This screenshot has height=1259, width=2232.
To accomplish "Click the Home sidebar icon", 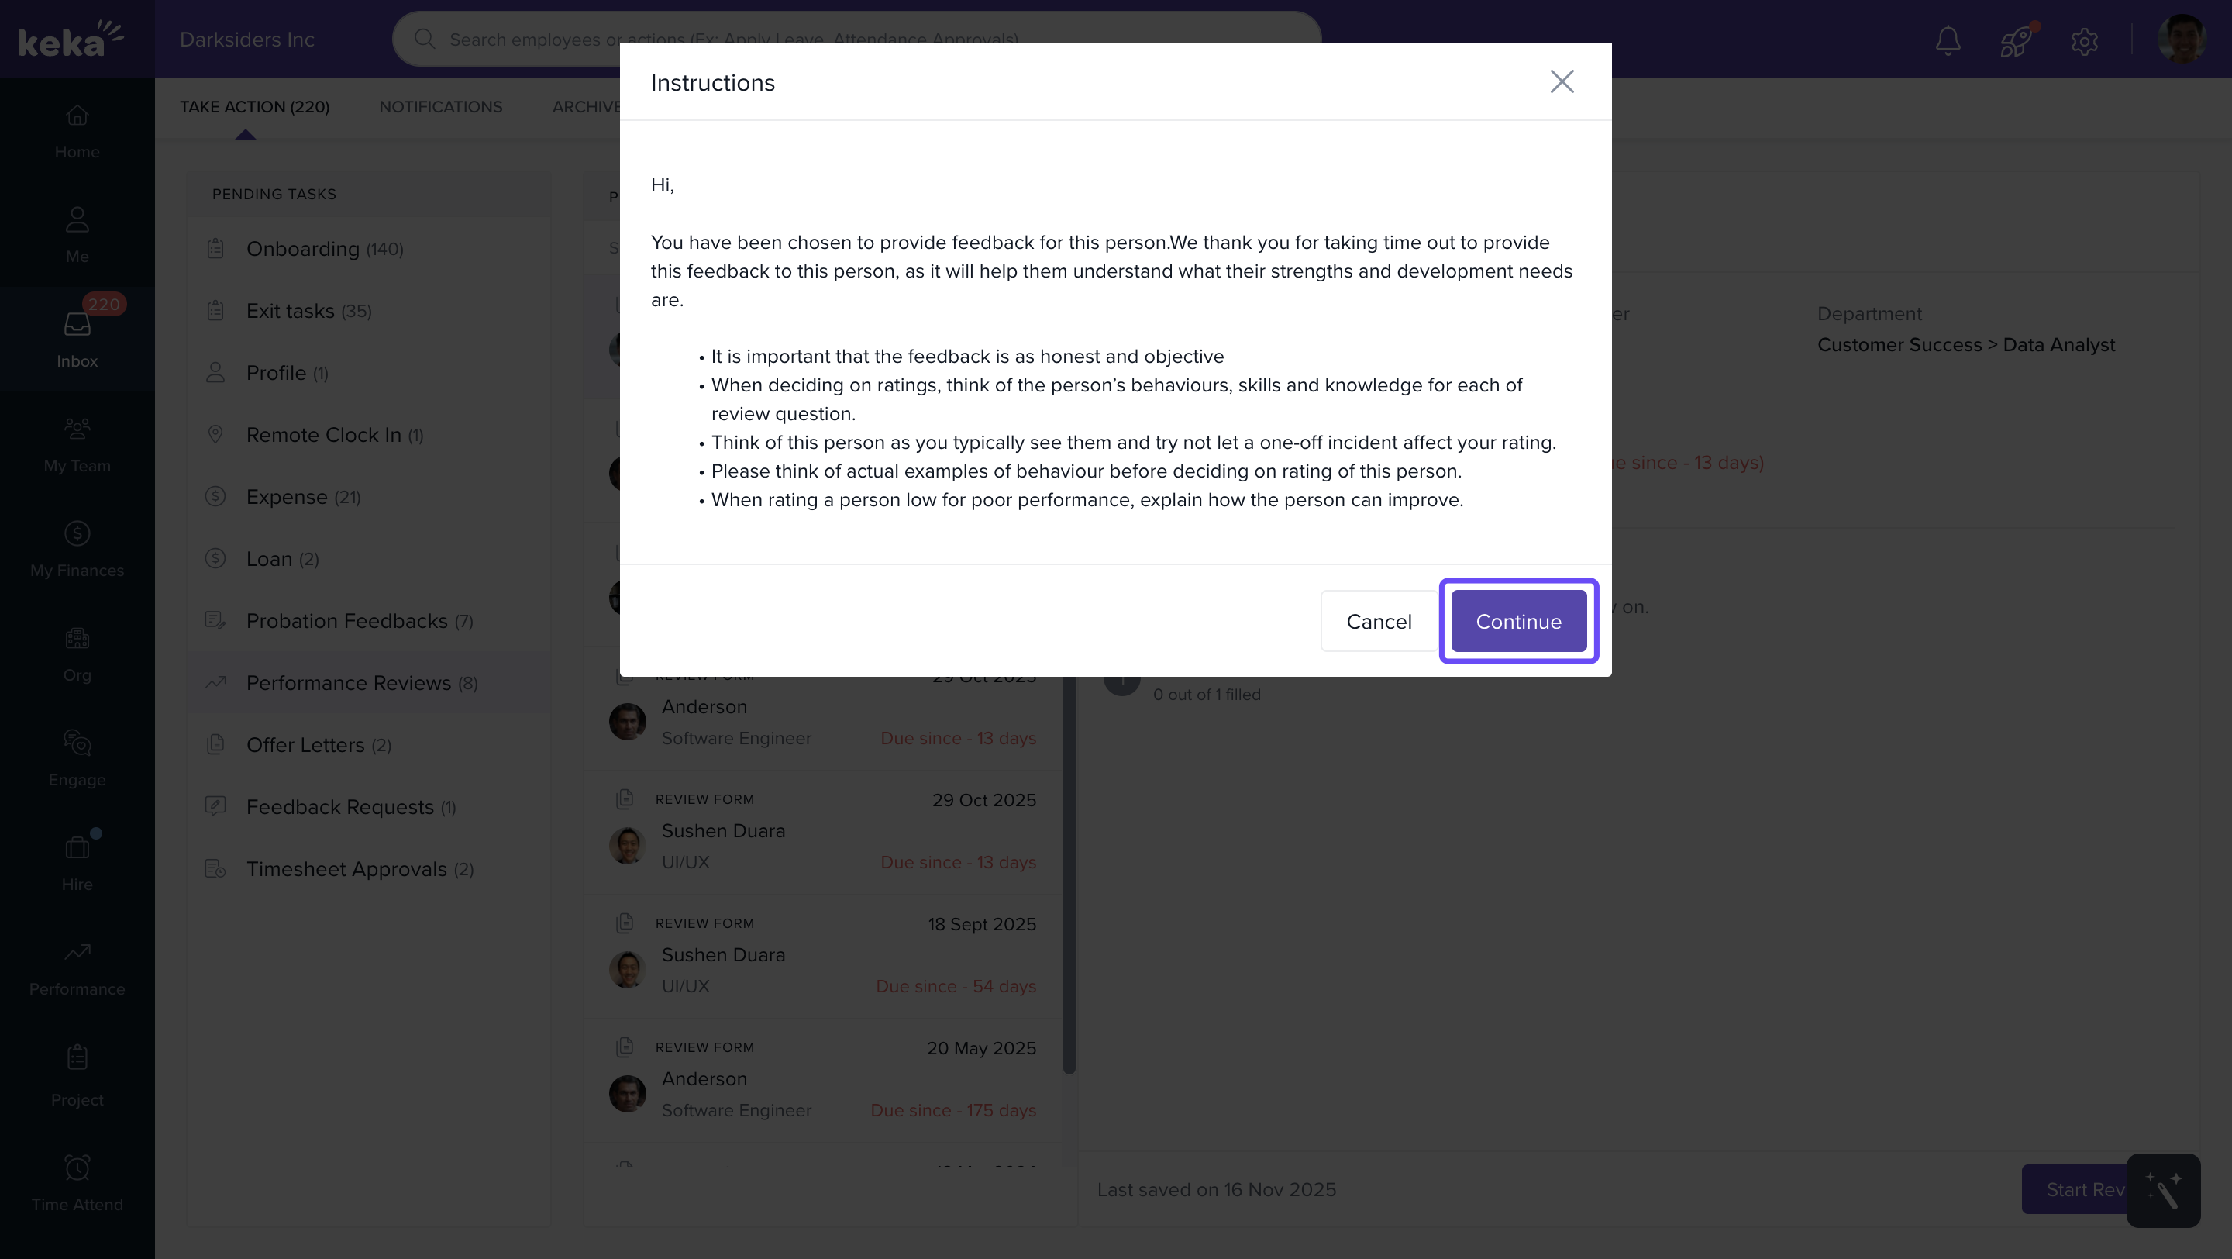I will [x=77, y=130].
